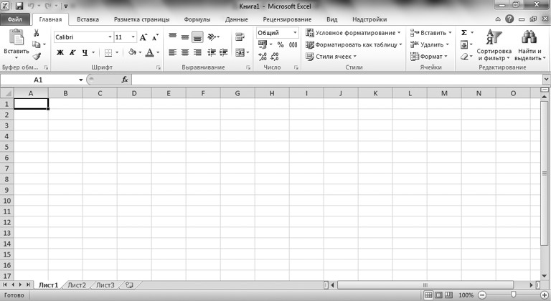
Task: Open the Файл menu button
Action: pos(15,19)
